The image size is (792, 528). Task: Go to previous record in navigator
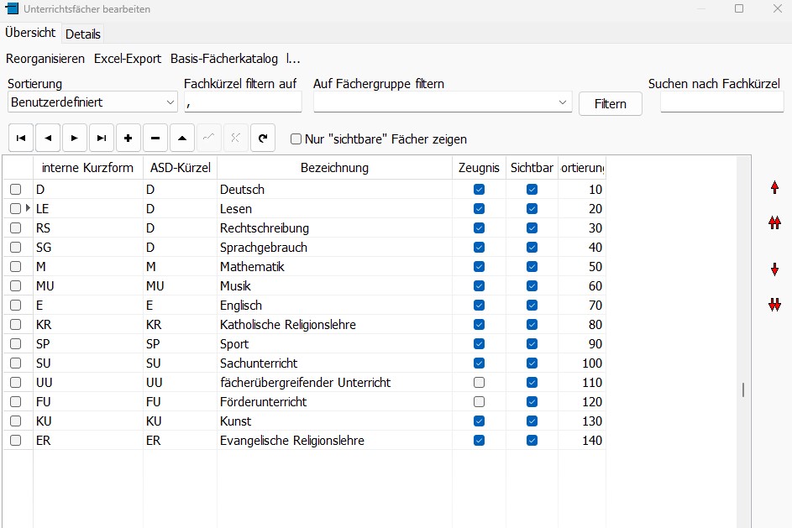pos(48,138)
